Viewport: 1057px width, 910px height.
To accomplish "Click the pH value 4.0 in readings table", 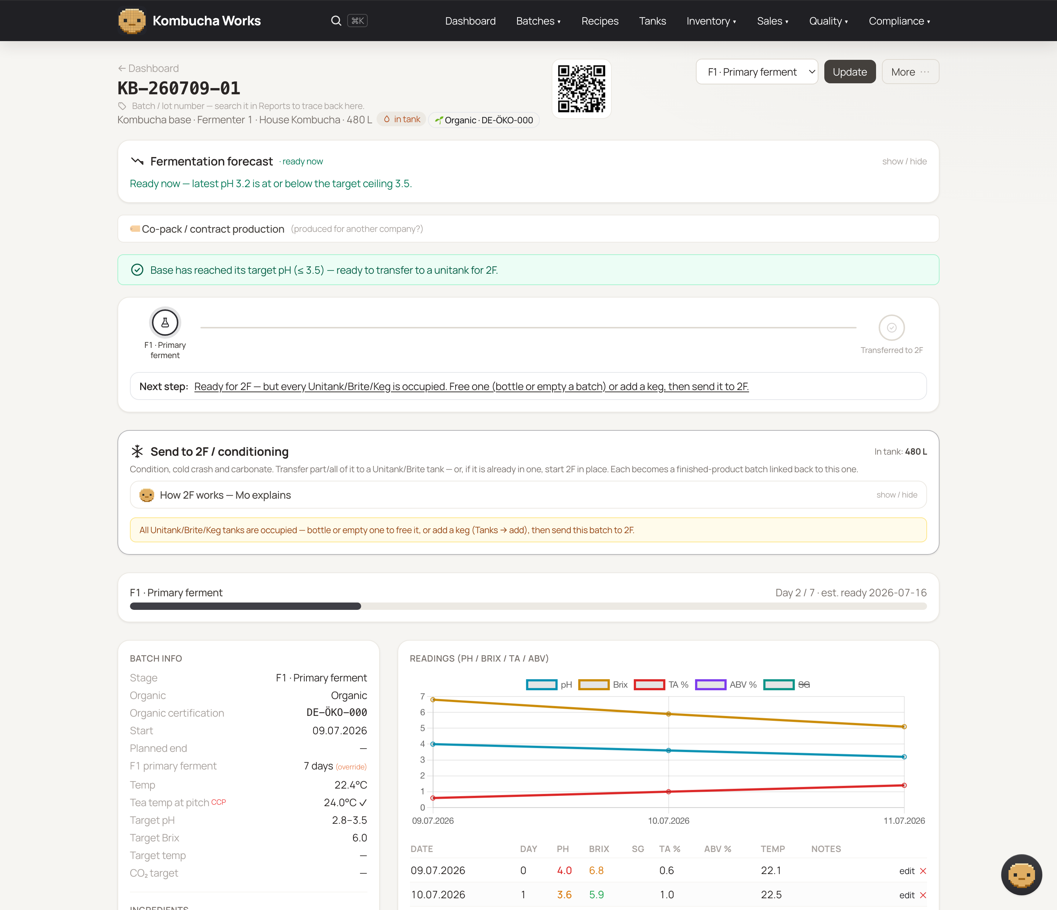I will 564,871.
